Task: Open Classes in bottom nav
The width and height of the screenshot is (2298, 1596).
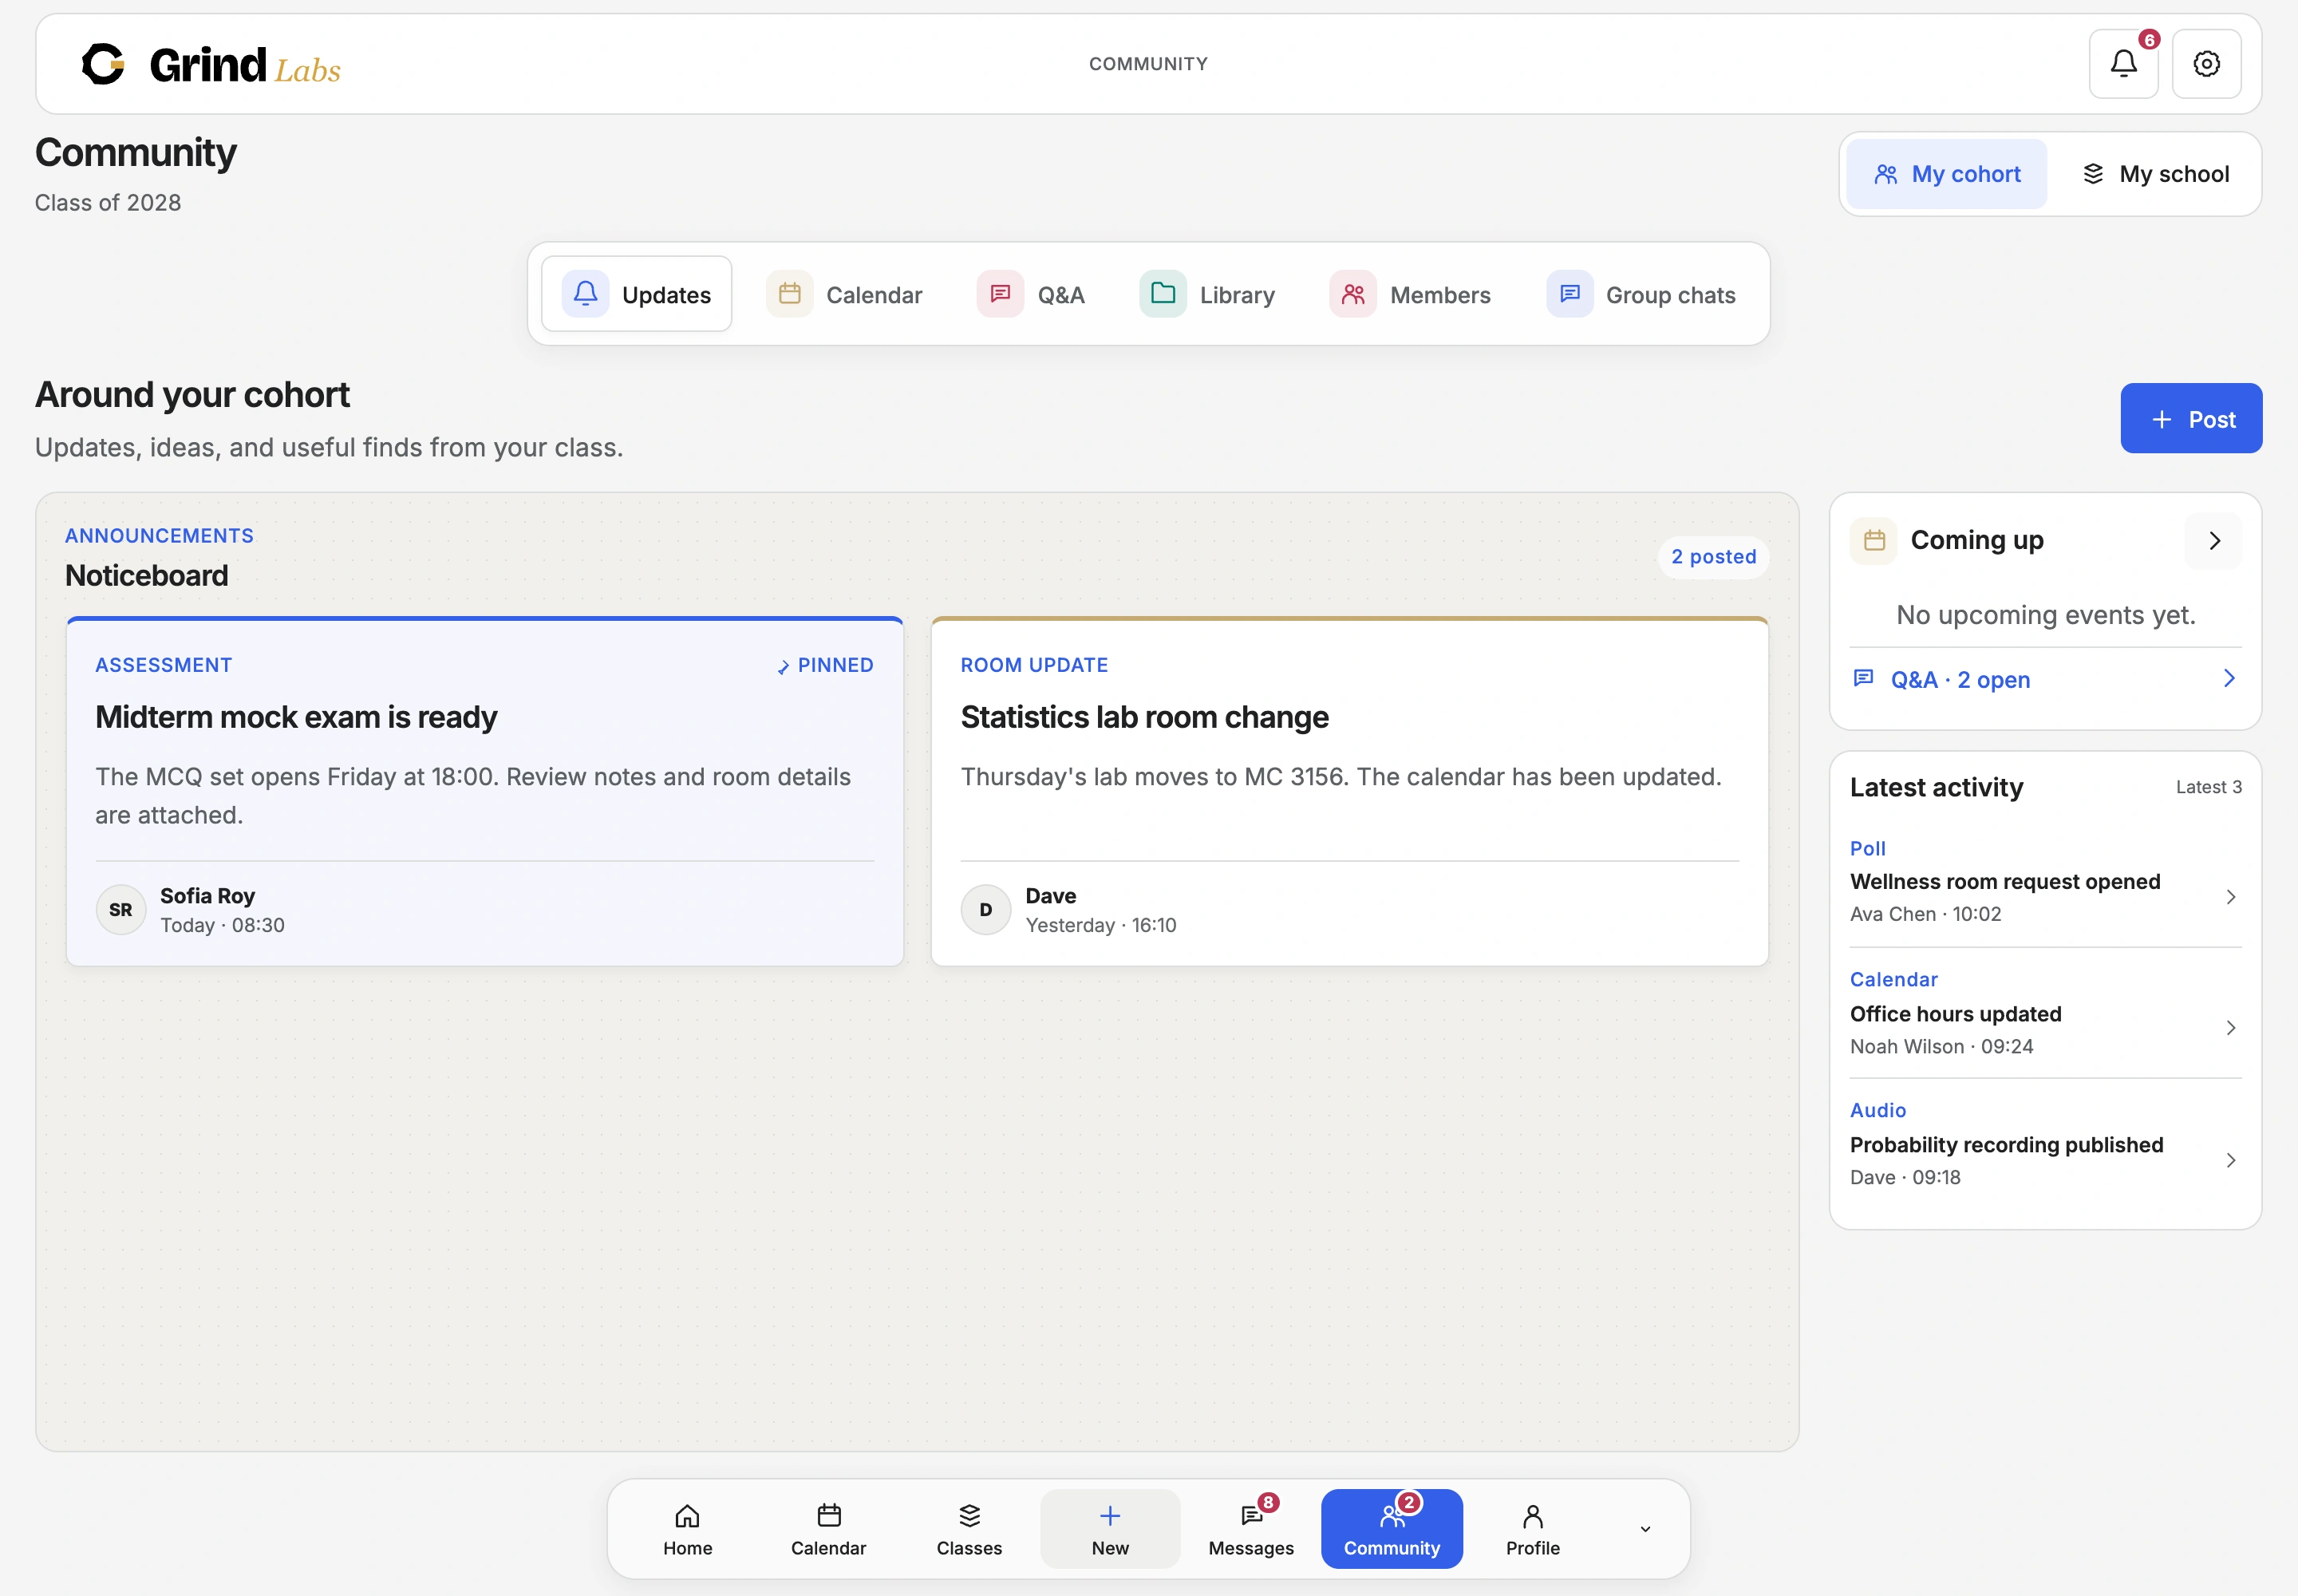Action: [x=969, y=1529]
